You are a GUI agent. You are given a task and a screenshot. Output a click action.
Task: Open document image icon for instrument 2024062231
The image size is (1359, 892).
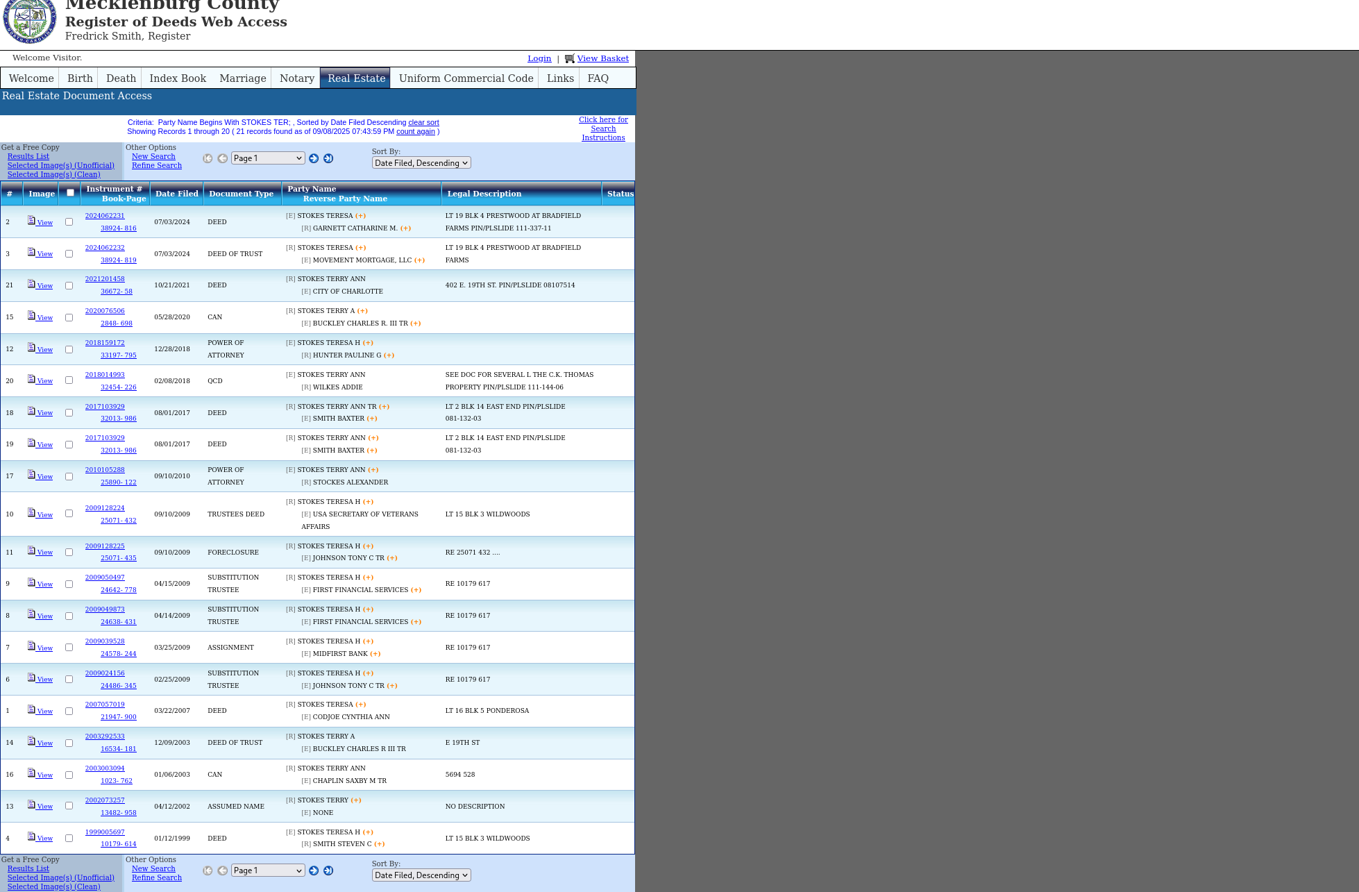tap(31, 220)
